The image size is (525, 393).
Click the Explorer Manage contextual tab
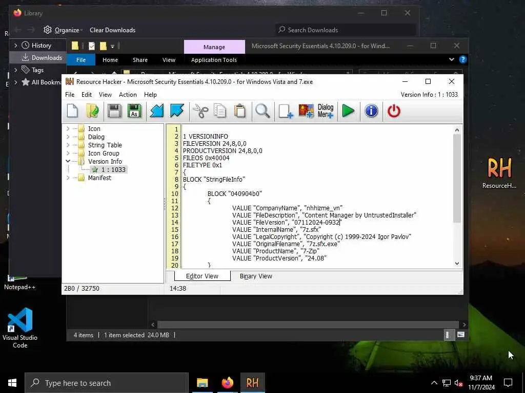coord(214,47)
